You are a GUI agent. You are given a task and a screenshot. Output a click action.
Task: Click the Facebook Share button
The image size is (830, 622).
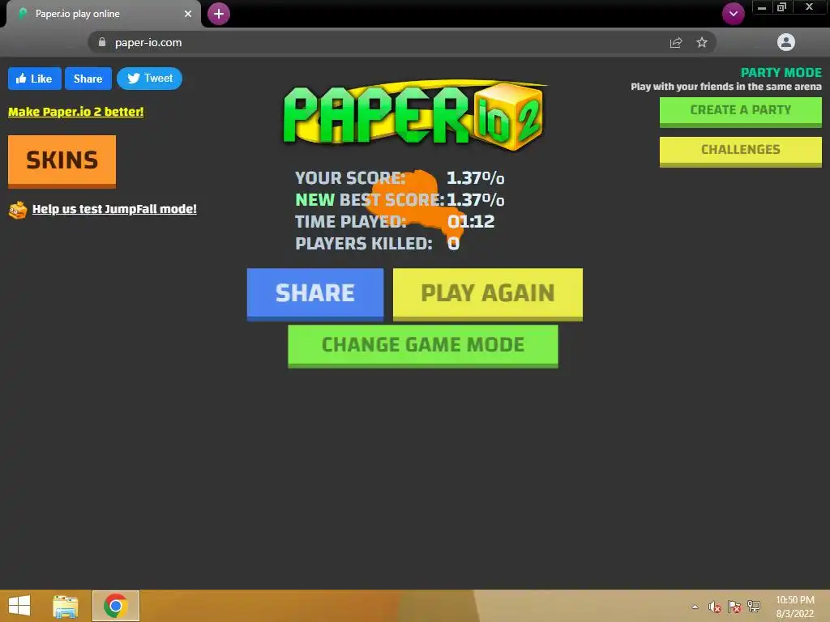(88, 79)
